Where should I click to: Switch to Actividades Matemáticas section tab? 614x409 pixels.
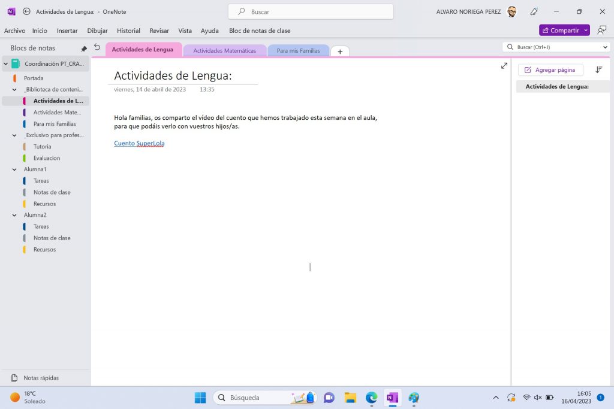tap(224, 51)
